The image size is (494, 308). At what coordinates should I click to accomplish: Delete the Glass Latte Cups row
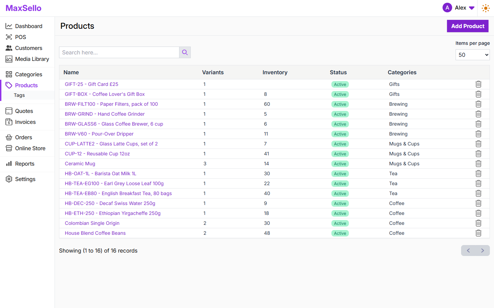point(478,144)
